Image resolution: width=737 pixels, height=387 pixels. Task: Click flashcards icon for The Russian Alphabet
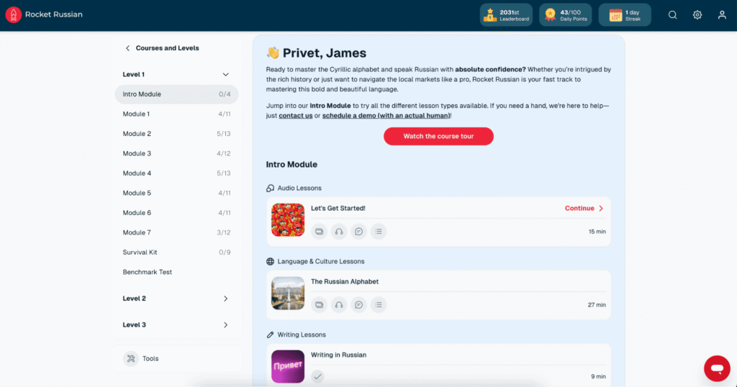coord(319,305)
